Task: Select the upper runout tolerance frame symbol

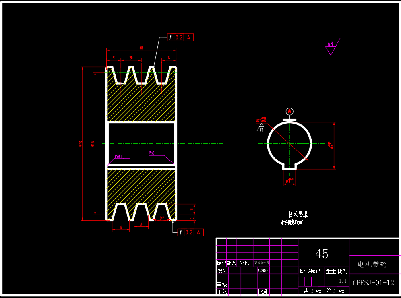Action: click(171, 37)
